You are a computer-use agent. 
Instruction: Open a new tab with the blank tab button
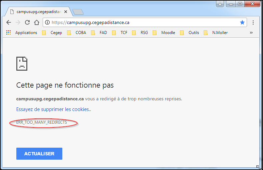[x=78, y=12]
